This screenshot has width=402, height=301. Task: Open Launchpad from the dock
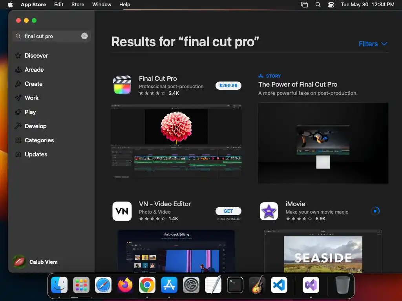(x=81, y=285)
